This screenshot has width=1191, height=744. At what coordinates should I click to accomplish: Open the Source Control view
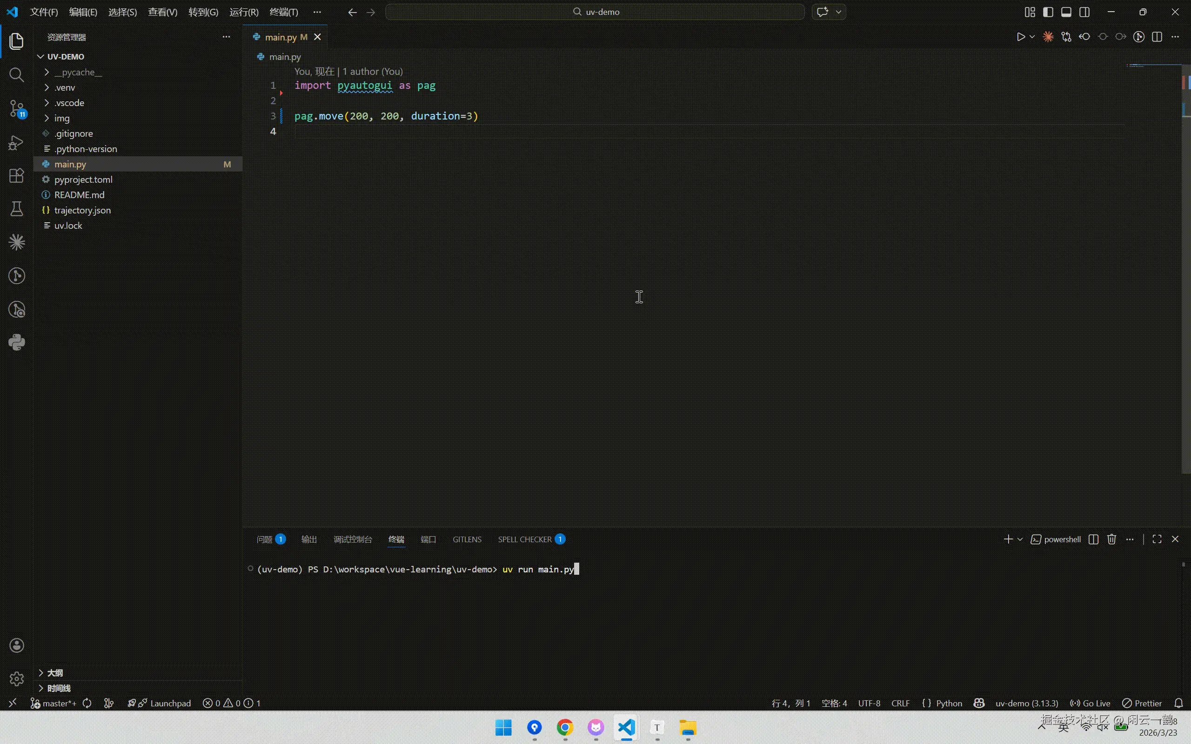pyautogui.click(x=17, y=108)
